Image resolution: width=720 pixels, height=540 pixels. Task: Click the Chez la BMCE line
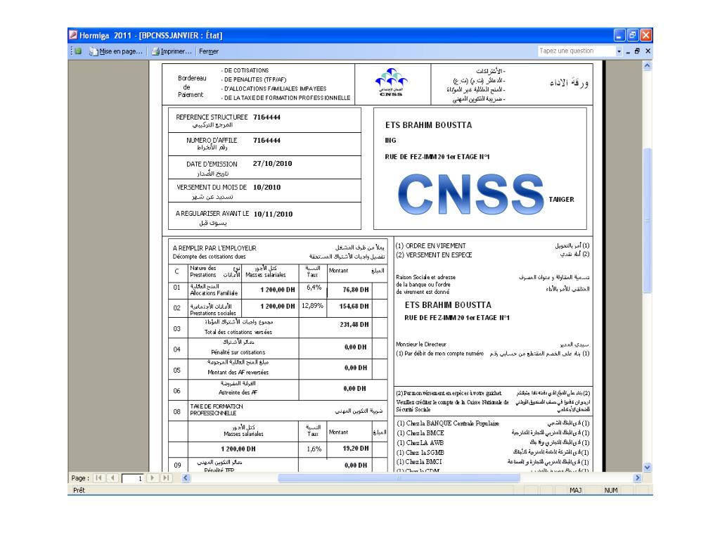point(420,433)
